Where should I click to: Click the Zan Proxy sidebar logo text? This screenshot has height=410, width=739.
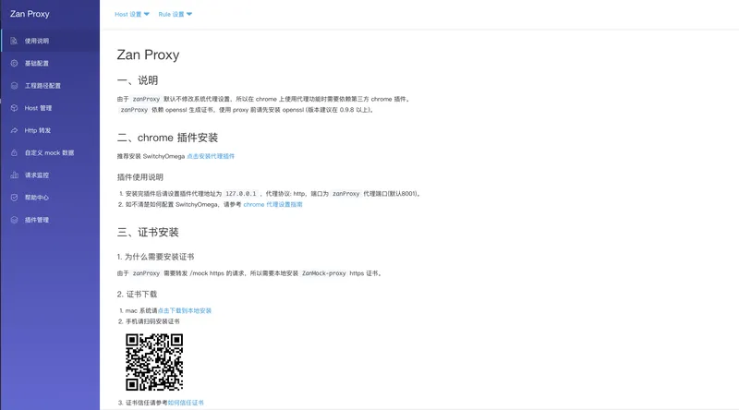(x=30, y=14)
